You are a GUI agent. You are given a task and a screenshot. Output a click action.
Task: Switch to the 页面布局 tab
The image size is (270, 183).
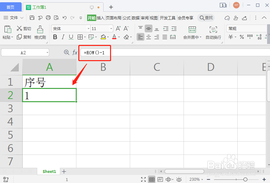[x=114, y=18]
